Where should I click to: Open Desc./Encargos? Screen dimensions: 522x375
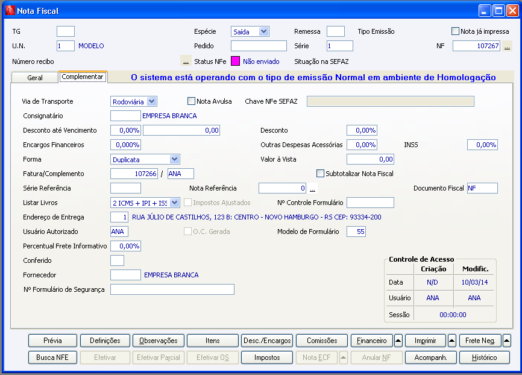coord(267,341)
